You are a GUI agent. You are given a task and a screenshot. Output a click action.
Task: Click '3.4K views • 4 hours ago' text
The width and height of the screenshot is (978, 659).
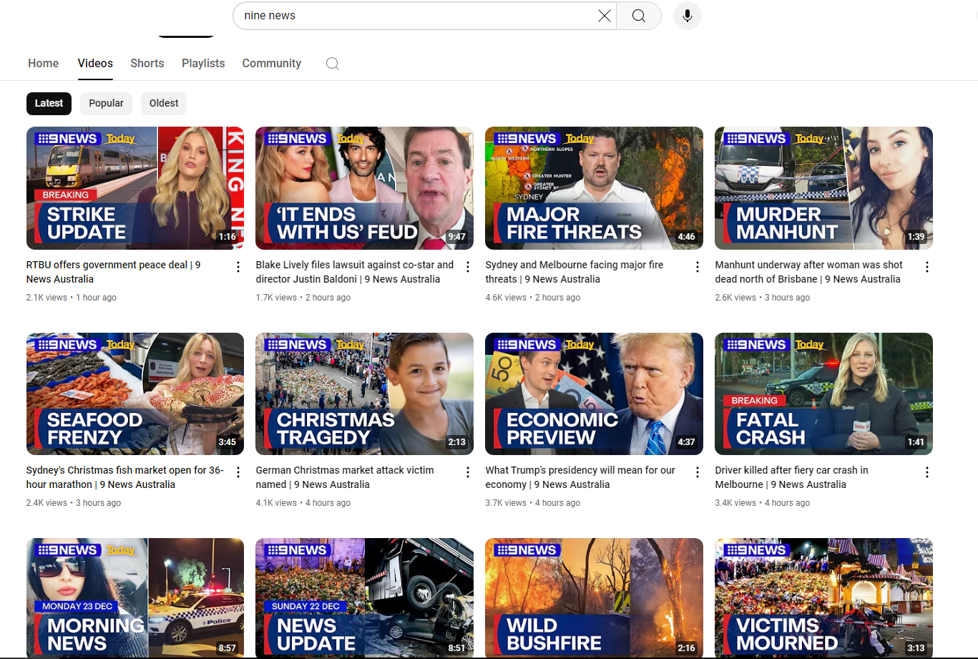click(763, 503)
